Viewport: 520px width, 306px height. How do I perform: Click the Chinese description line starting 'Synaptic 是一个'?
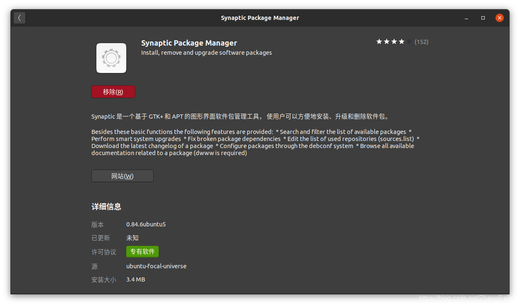pos(240,117)
